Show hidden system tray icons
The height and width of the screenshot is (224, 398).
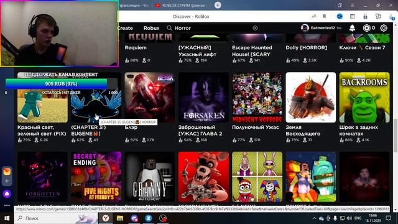tap(314, 218)
